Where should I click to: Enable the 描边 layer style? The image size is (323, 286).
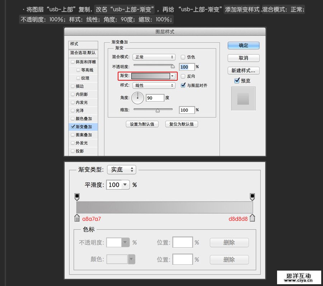72,86
